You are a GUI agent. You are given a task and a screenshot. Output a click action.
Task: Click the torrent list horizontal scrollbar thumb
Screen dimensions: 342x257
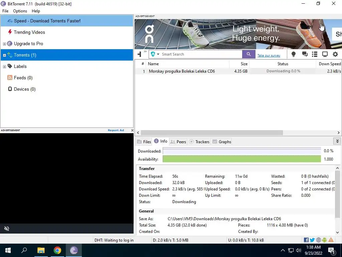click(212, 133)
